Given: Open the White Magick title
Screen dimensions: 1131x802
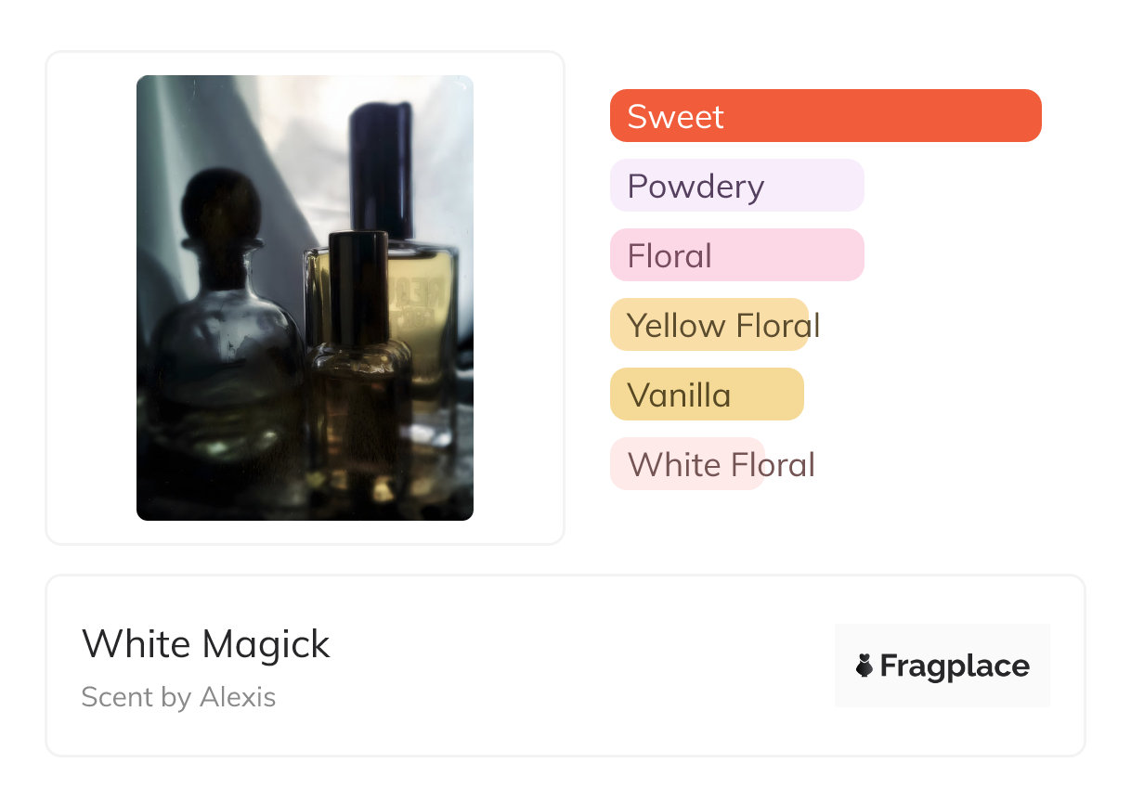Looking at the screenshot, I should tap(206, 643).
